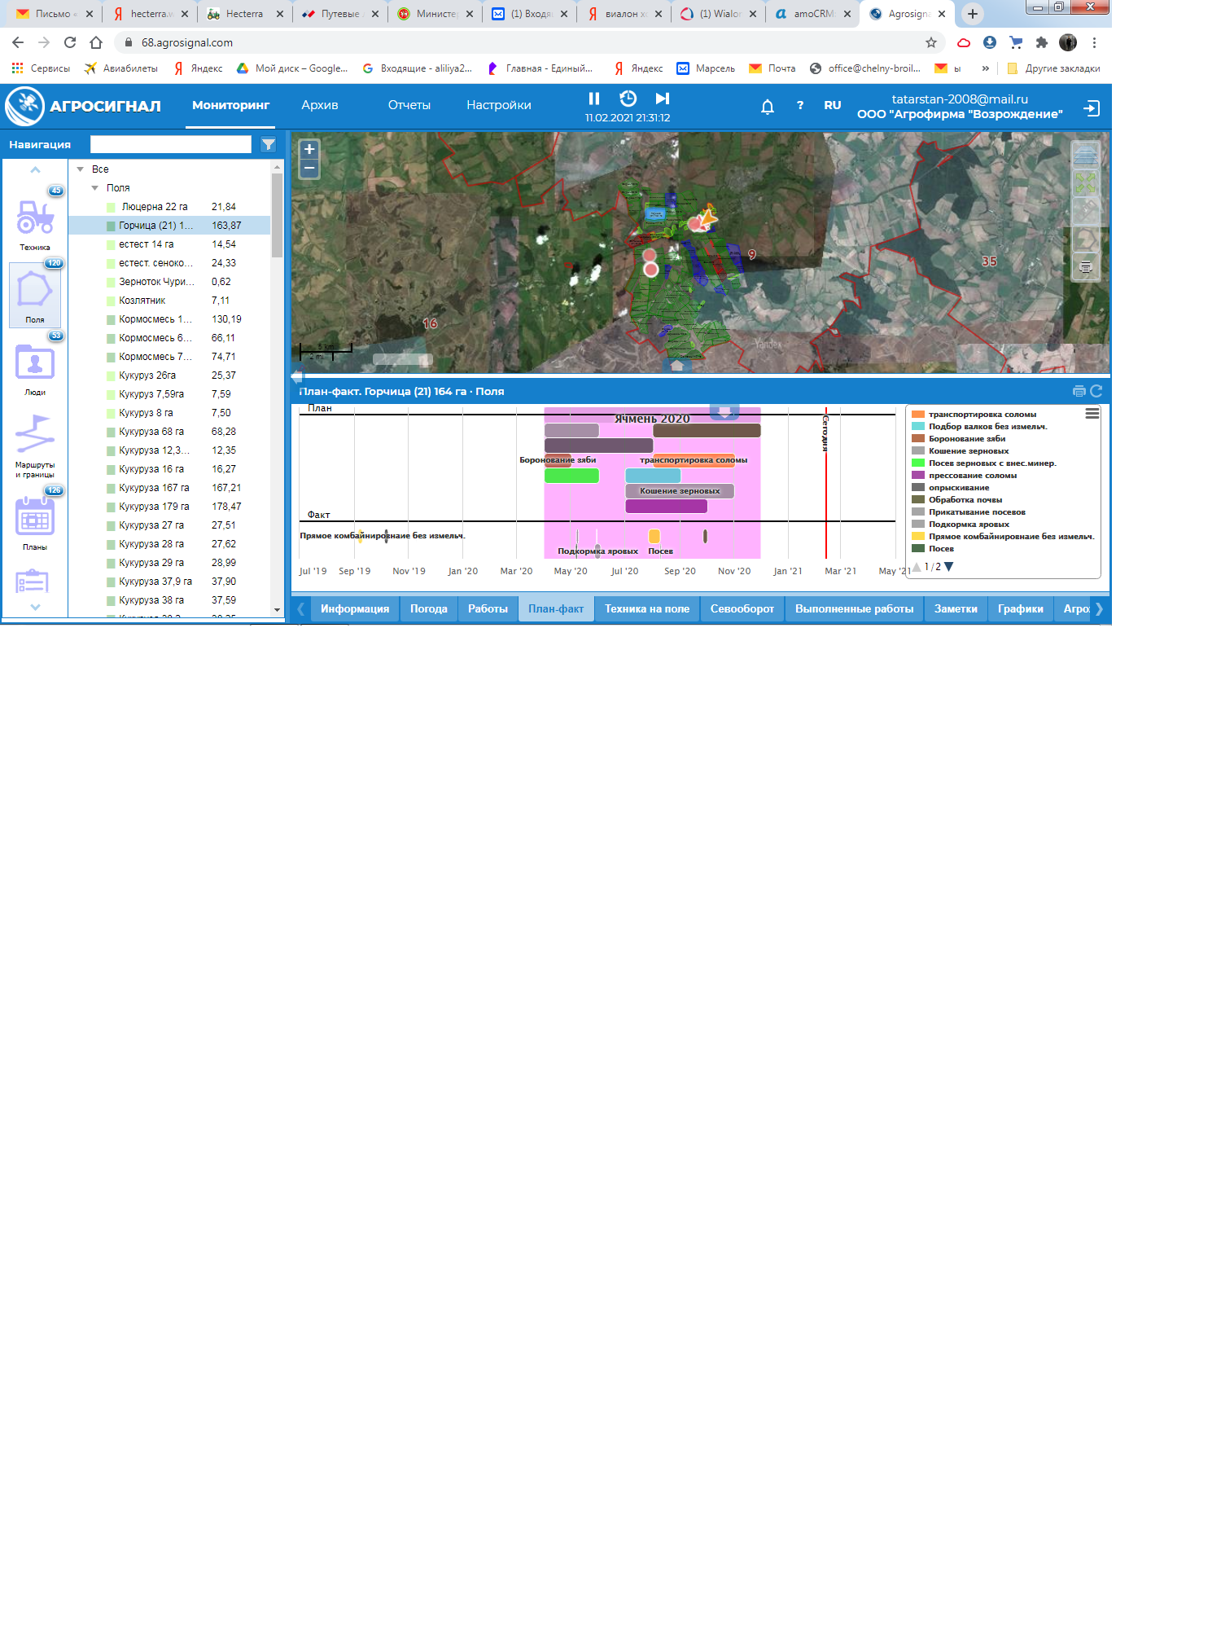Pause the live monitoring playback

pyautogui.click(x=594, y=99)
